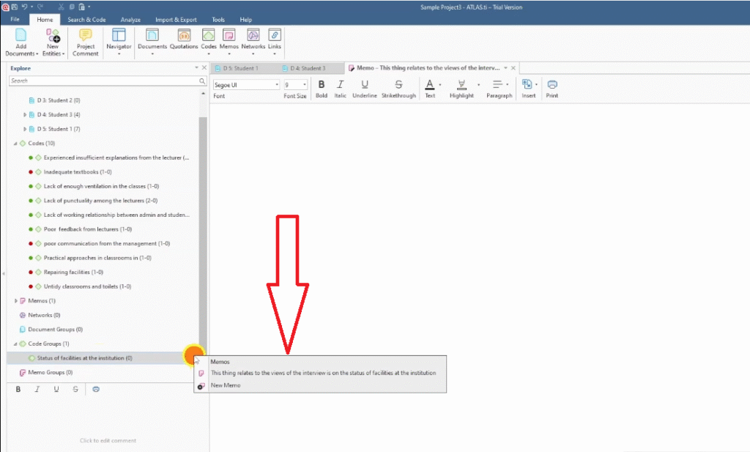The width and height of the screenshot is (750, 452).
Task: Select New Memo from the popup menu
Action: pyautogui.click(x=226, y=385)
